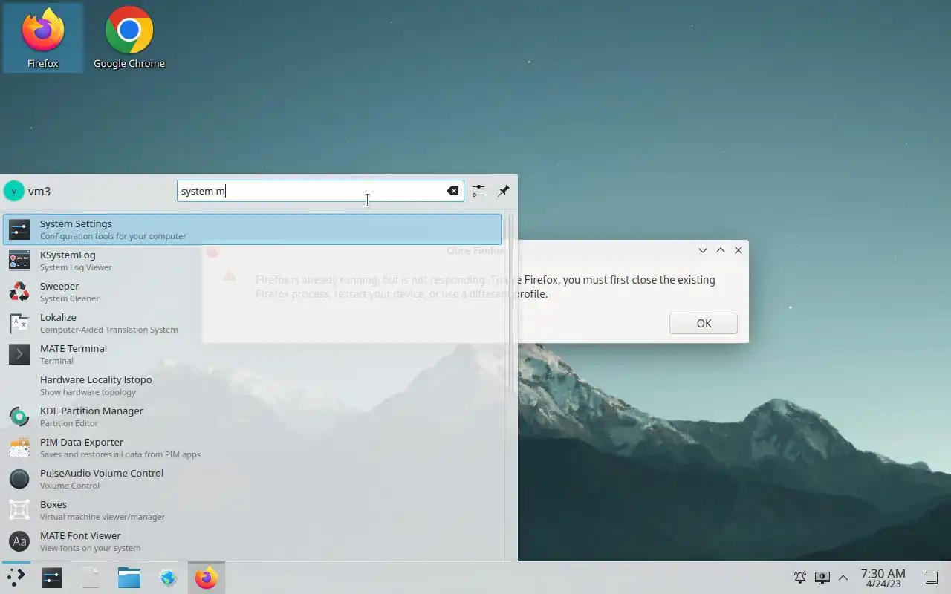Screen dimensions: 951x594
Task: Select the Sweeper System Cleaner entry
Action: [x=252, y=292]
